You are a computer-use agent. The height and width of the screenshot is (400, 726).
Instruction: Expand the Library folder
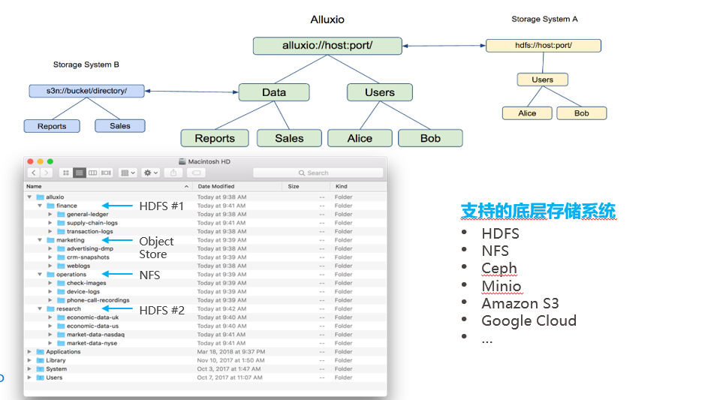tap(29, 360)
